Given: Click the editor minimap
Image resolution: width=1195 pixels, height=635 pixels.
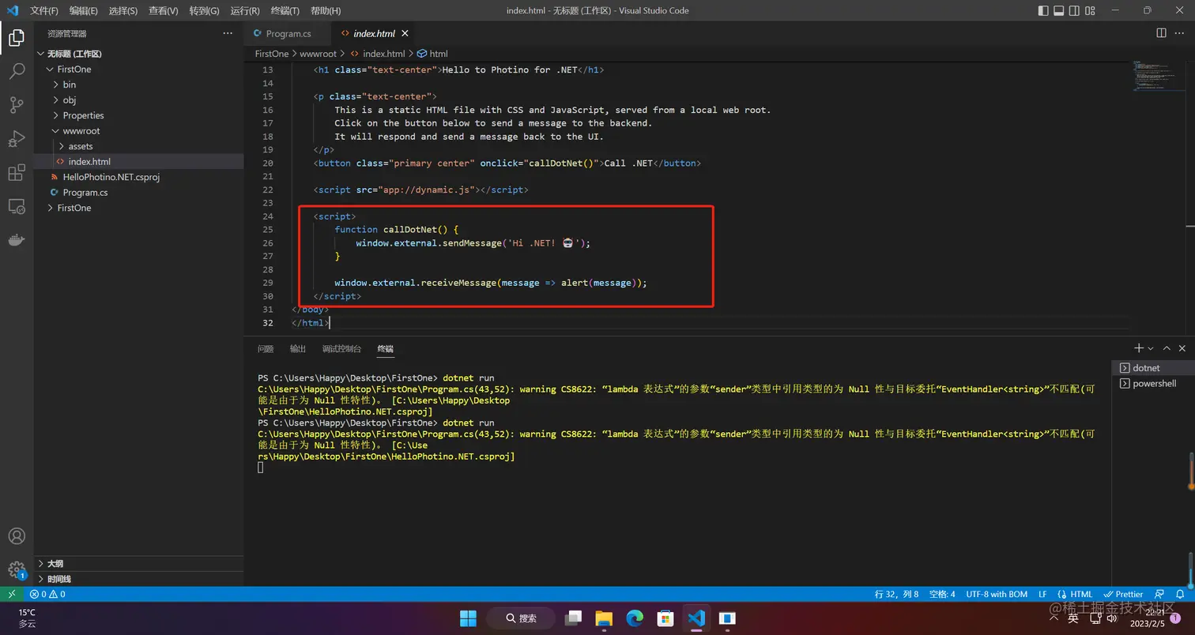Looking at the screenshot, I should click(1160, 76).
